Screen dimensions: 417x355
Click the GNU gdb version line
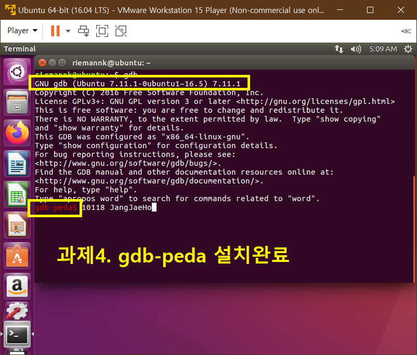pyautogui.click(x=137, y=84)
